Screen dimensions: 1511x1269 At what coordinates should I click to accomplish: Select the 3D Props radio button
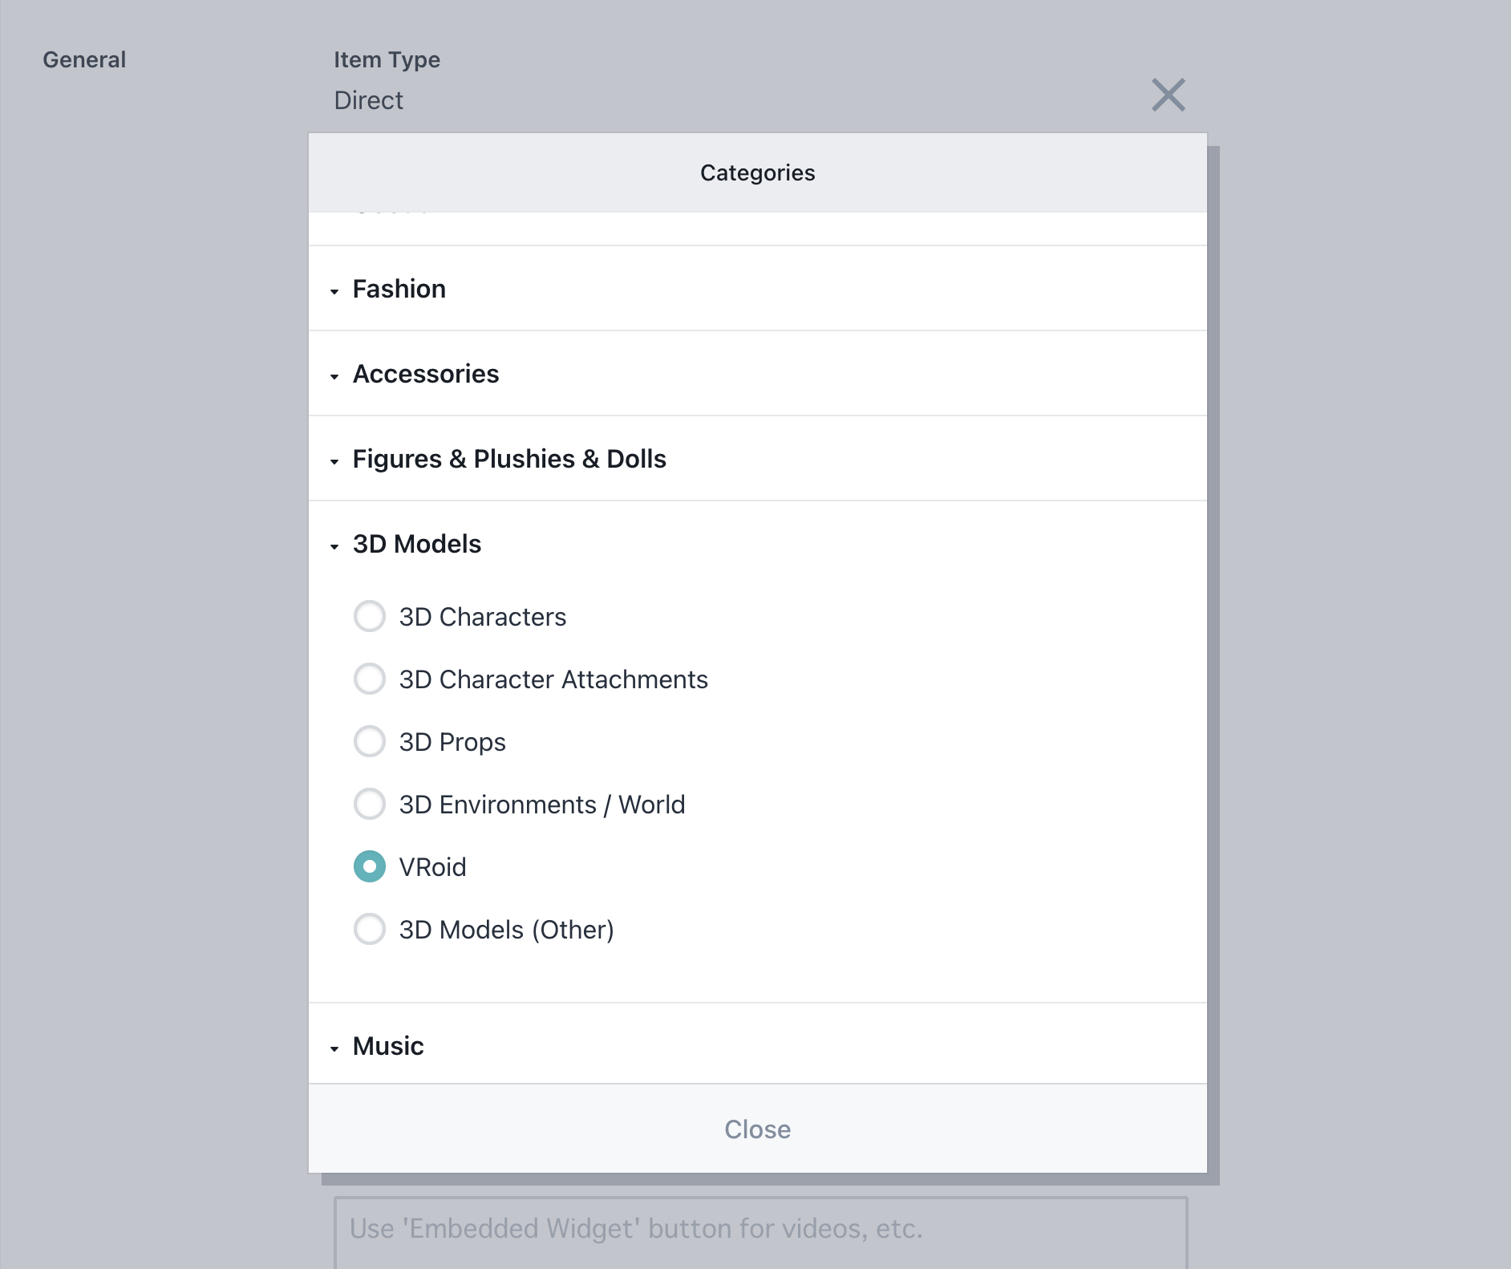pos(370,741)
